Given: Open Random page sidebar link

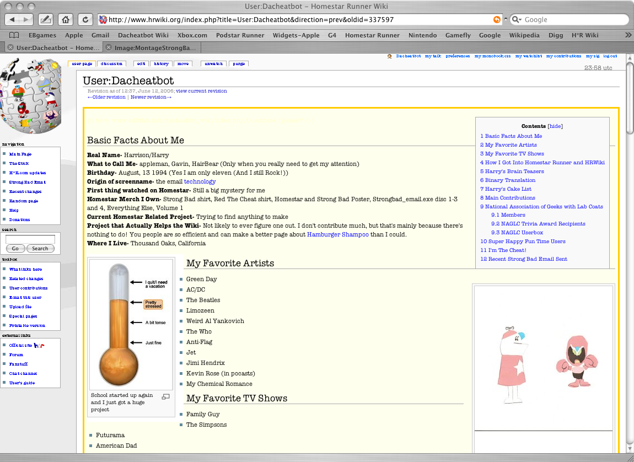Looking at the screenshot, I should [24, 201].
